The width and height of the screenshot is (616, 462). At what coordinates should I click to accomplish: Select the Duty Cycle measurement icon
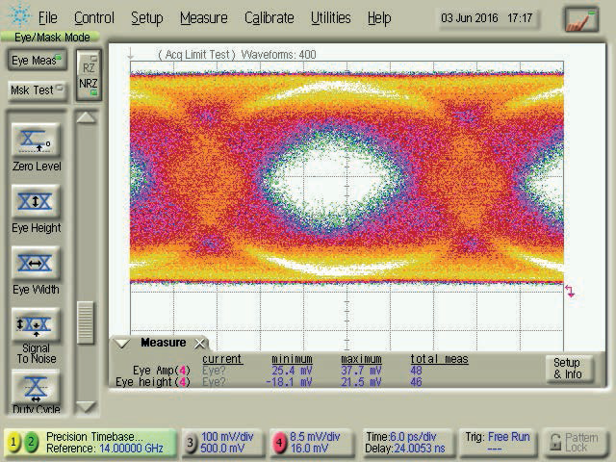point(36,387)
